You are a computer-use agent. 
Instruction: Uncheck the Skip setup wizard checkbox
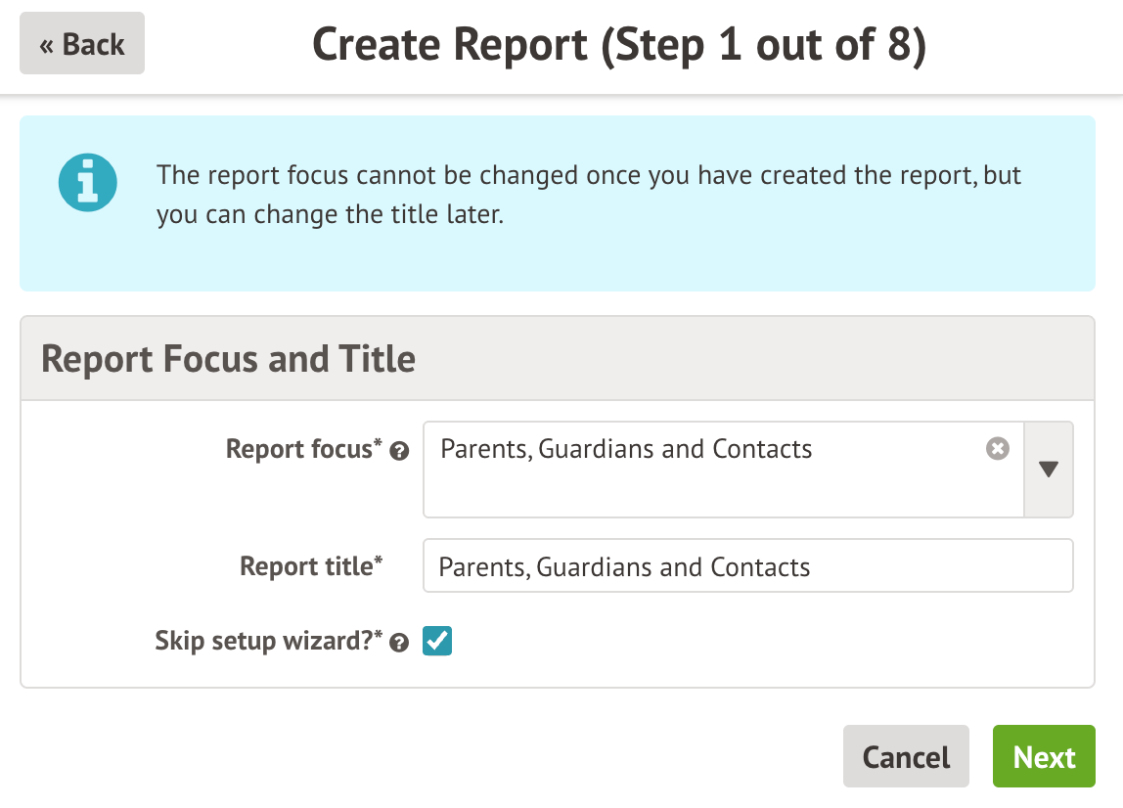tap(437, 642)
